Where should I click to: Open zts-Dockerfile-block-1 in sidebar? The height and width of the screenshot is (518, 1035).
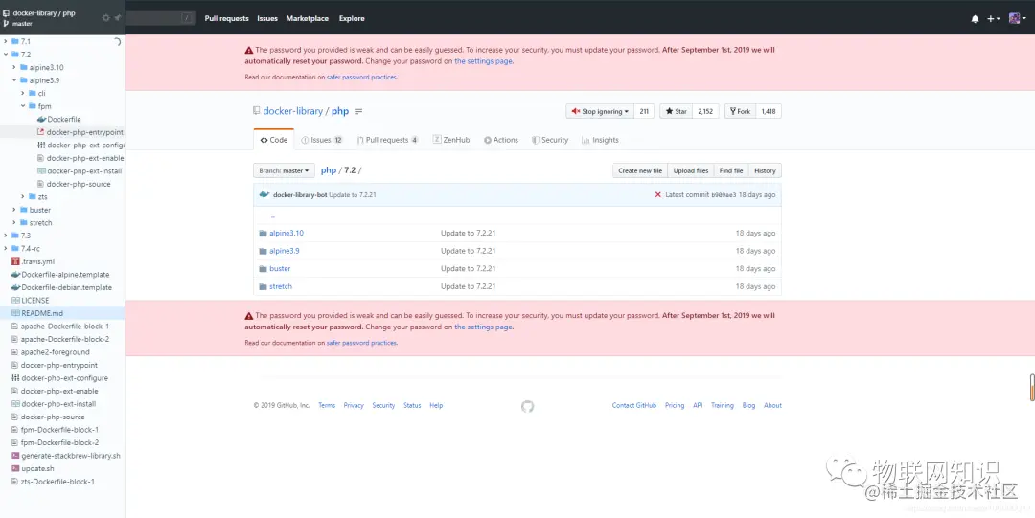pos(57,482)
